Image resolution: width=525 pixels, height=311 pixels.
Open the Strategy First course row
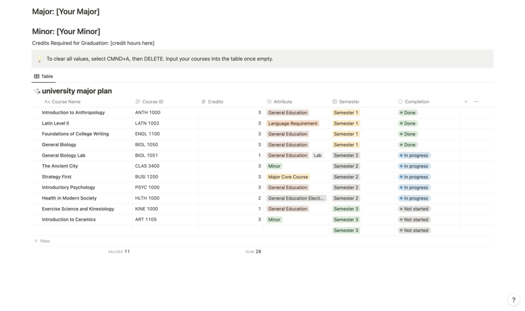56,177
